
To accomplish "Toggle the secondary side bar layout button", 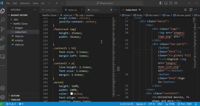I will [x=171, y=3].
